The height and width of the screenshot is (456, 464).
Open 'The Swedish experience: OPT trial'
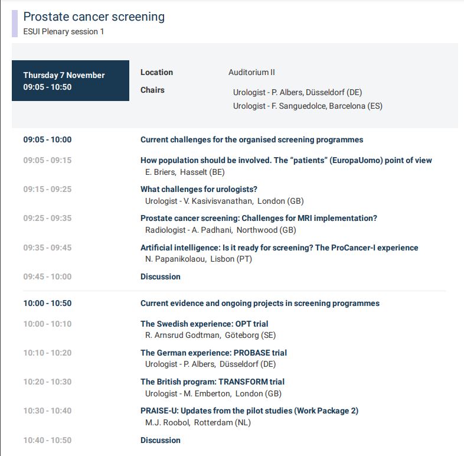204,324
